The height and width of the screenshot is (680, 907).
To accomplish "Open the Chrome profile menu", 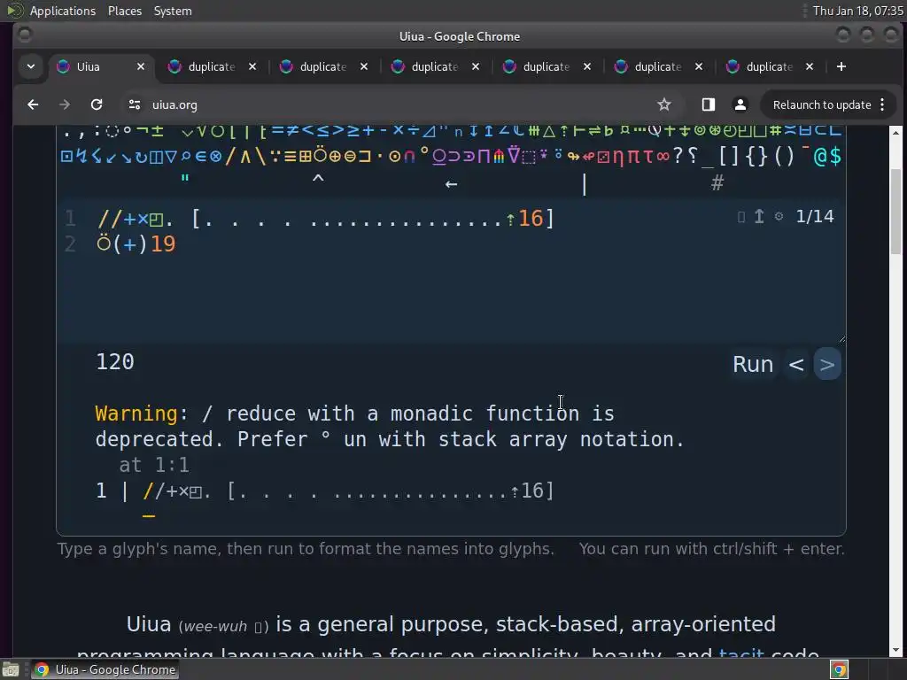I will coord(740,104).
